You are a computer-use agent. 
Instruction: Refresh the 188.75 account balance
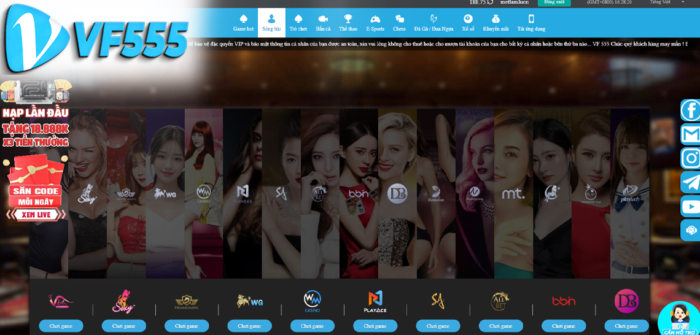[x=490, y=2]
